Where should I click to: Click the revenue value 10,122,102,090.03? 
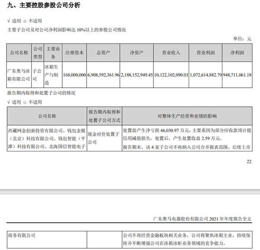point(171,75)
